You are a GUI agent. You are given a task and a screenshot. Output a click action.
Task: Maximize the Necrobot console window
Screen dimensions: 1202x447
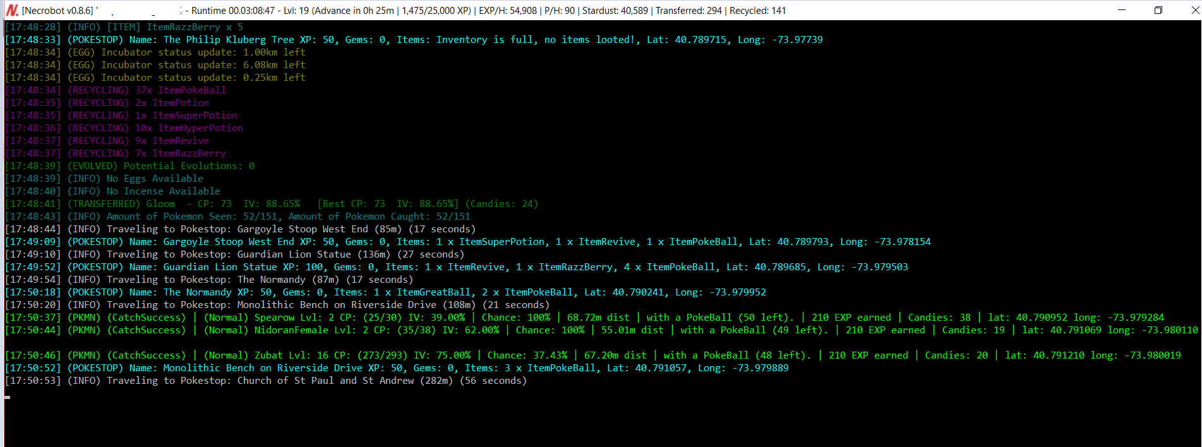tap(1158, 10)
